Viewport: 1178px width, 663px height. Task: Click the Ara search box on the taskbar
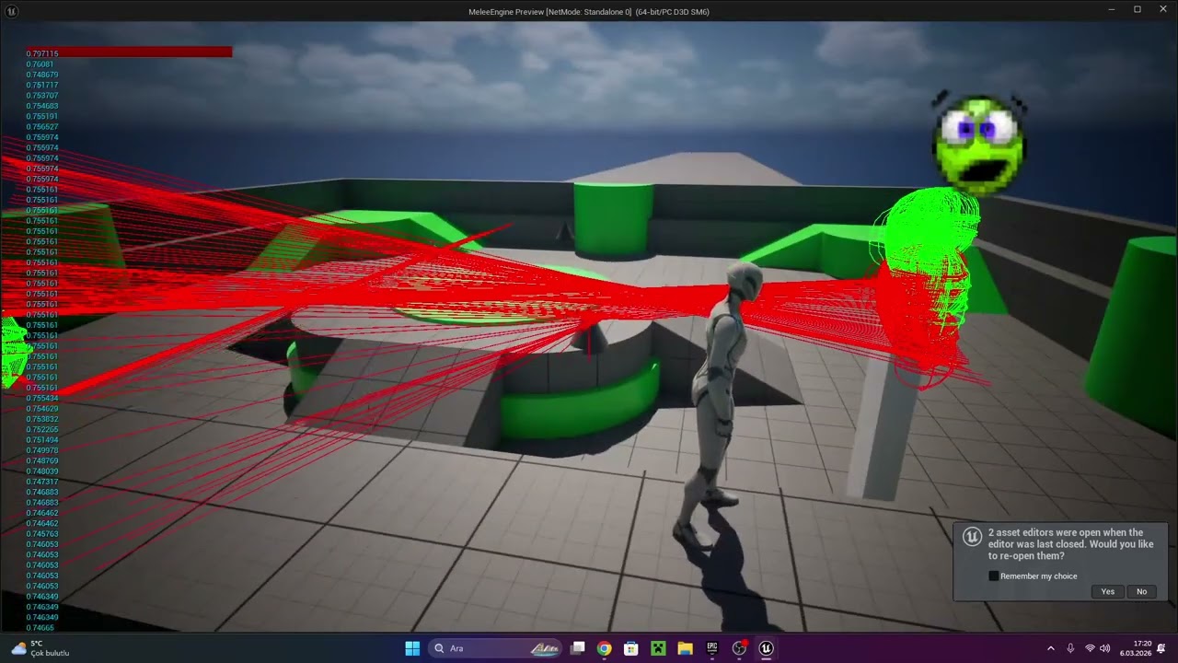click(496, 648)
